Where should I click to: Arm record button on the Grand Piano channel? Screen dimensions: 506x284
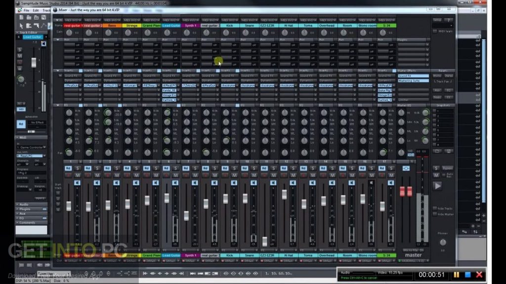(x=146, y=175)
